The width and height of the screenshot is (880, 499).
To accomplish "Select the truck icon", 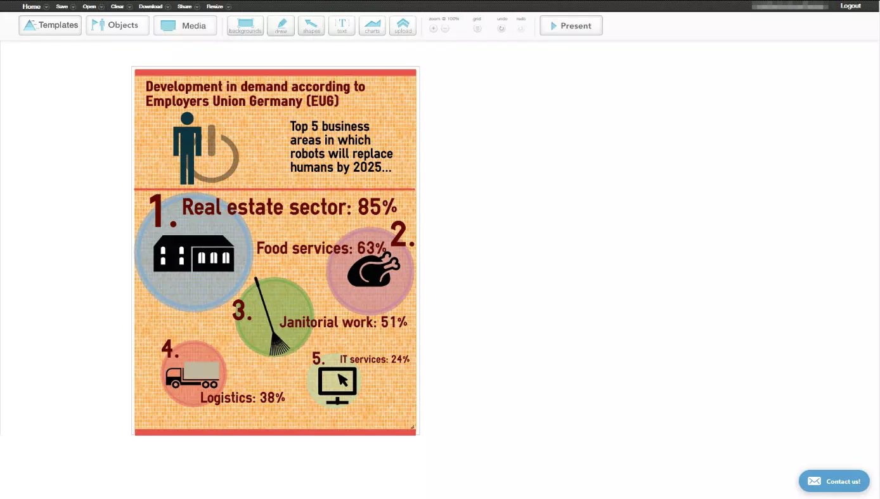I will pos(193,375).
